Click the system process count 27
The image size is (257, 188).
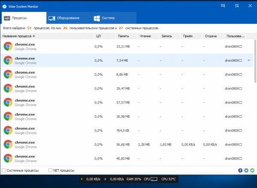121,28
